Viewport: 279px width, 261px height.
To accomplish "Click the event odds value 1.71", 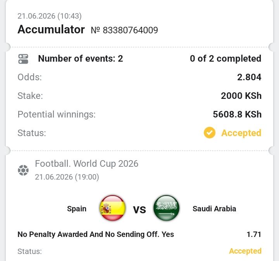I will pos(254,234).
